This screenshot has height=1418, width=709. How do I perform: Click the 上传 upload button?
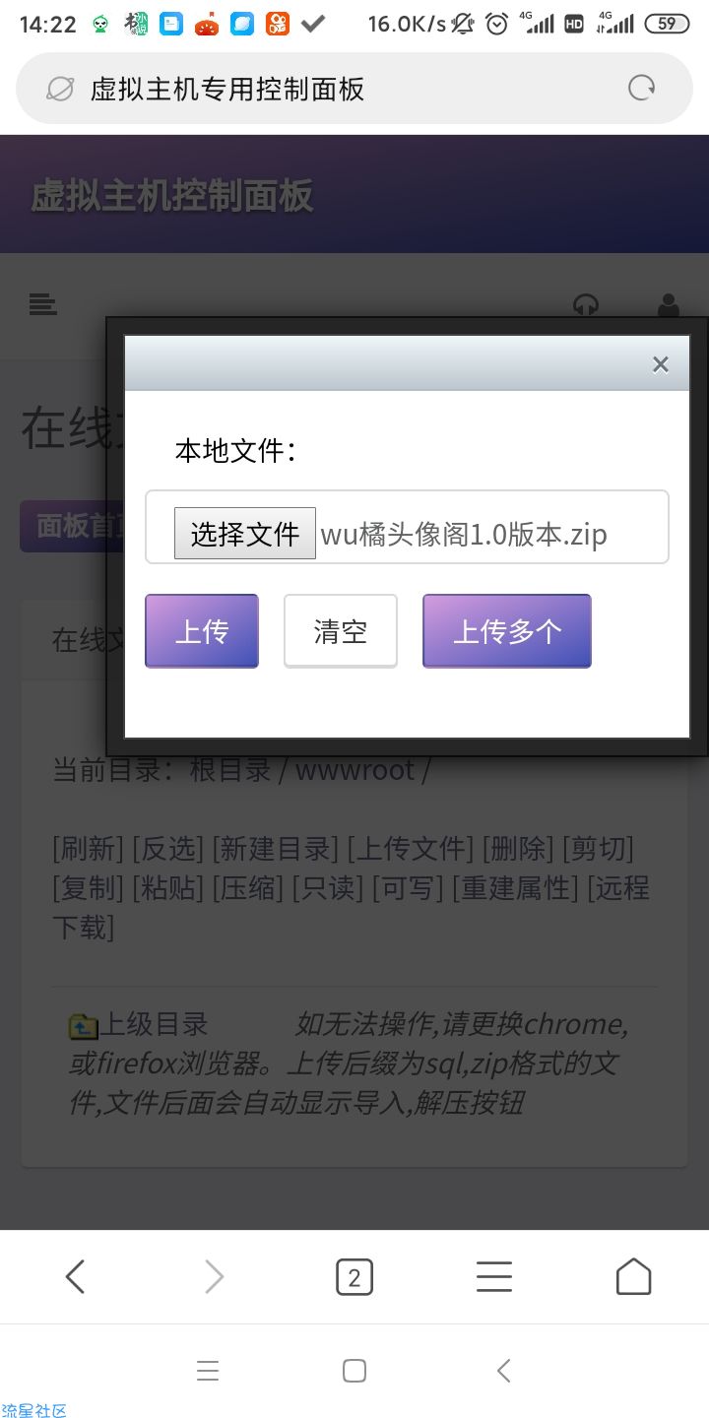pyautogui.click(x=202, y=631)
